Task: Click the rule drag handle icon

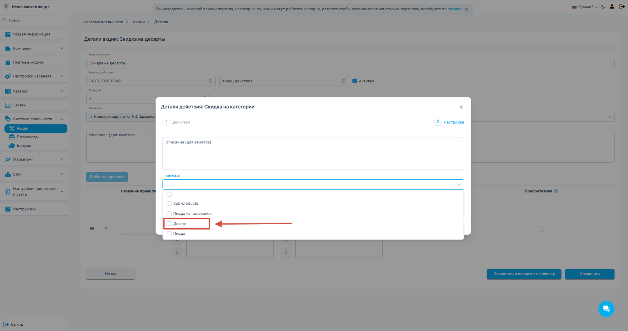Action: [92, 229]
